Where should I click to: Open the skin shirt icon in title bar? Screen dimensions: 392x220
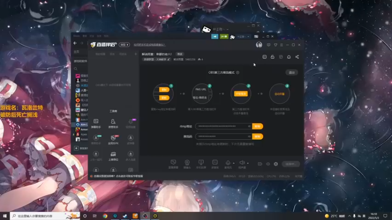point(275,45)
